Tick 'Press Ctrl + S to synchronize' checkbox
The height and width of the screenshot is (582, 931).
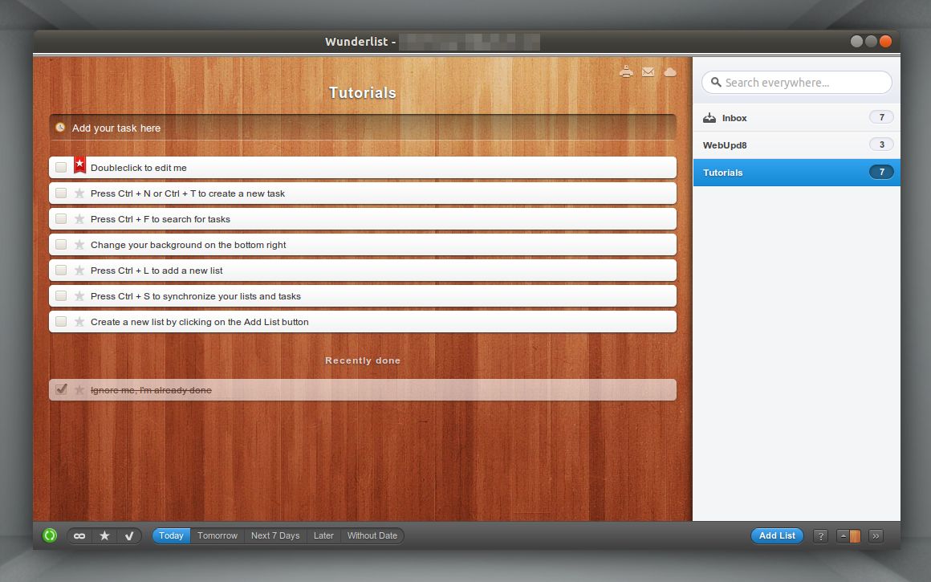pos(61,295)
